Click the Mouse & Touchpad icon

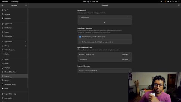click(x=3, y=72)
